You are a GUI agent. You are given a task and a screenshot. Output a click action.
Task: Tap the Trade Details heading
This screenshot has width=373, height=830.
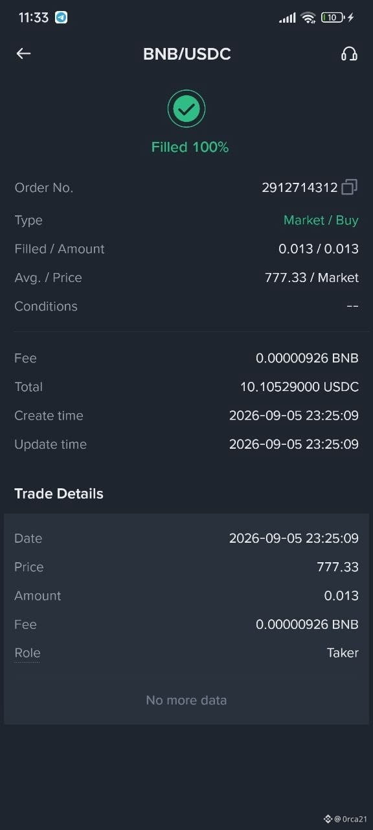point(59,493)
